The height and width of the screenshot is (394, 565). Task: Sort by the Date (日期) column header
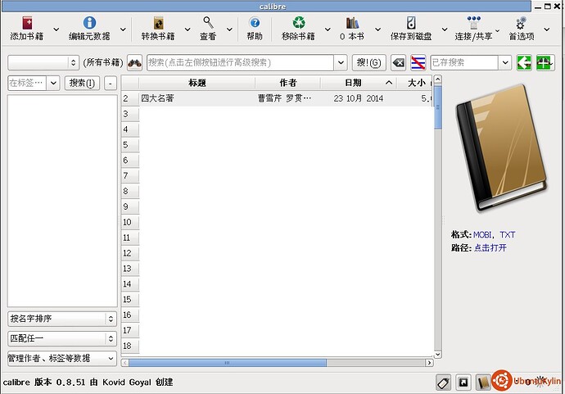tap(359, 83)
